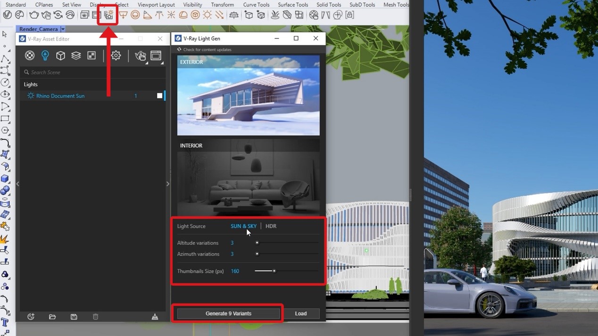This screenshot has width=598, height=336.
Task: Click the save asset floppy disk icon
Action: pos(74,317)
